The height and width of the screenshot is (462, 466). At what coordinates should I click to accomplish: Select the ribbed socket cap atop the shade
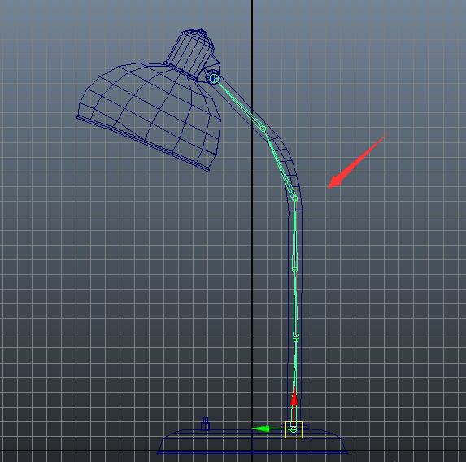click(x=190, y=54)
